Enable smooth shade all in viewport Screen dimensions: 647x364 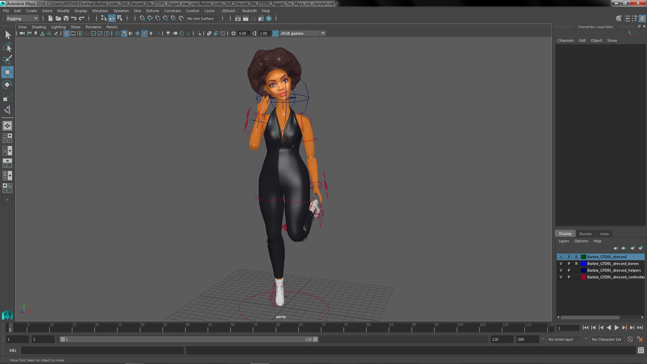click(x=124, y=33)
